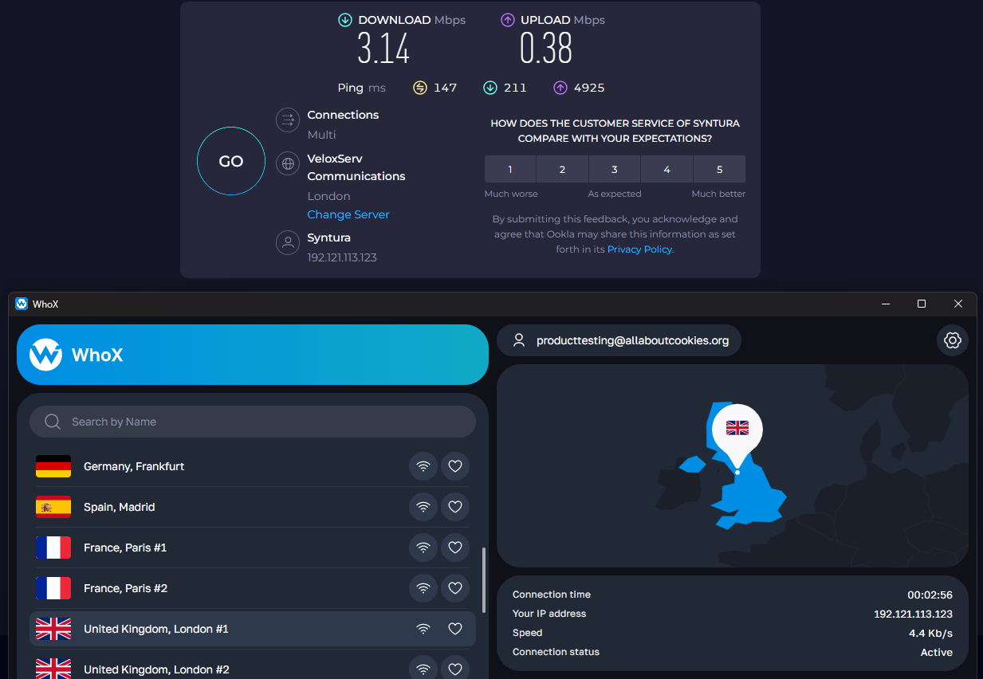Click the upload ping icon beside 4925
Viewport: 983px width, 679px height.
point(560,88)
